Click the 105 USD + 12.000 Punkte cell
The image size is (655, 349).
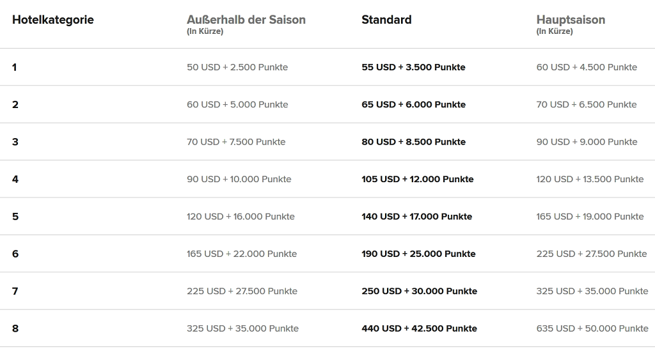pyautogui.click(x=417, y=179)
